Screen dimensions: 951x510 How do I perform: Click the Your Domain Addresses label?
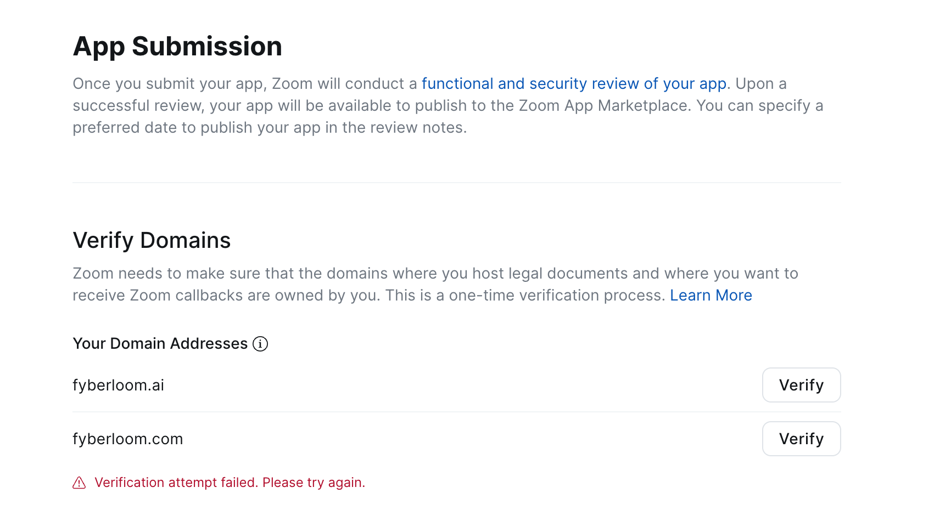point(160,344)
